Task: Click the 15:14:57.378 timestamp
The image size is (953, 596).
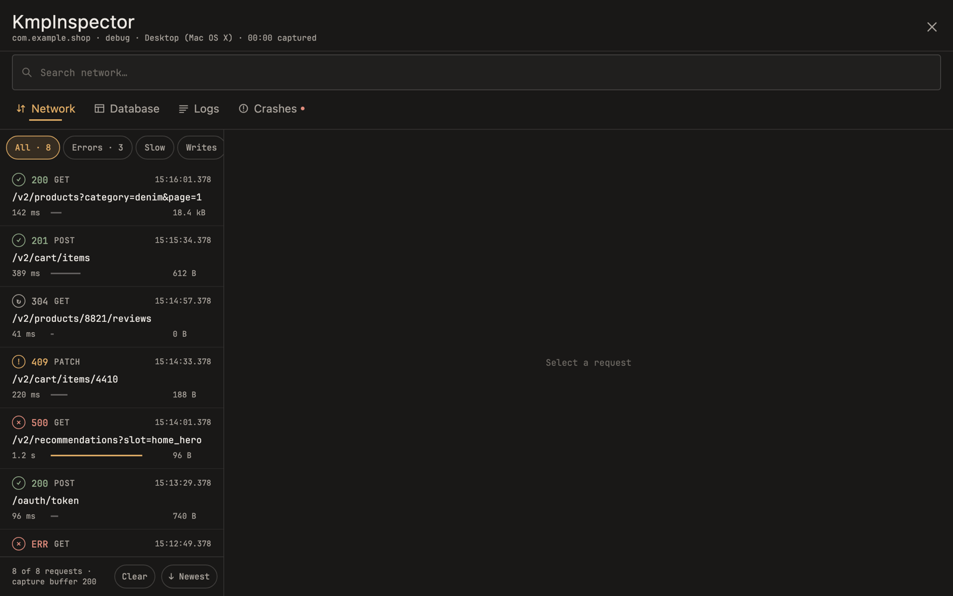Action: pyautogui.click(x=183, y=301)
